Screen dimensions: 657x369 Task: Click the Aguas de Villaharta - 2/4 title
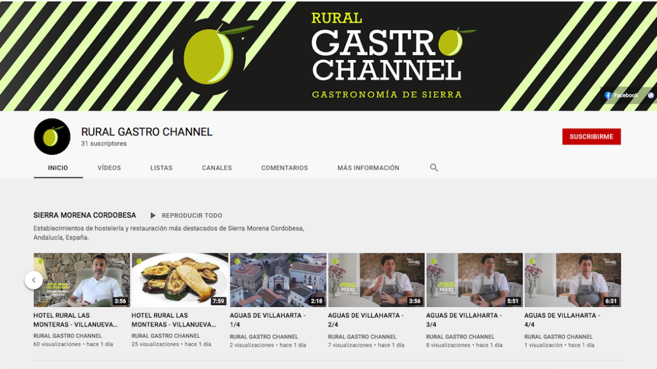click(366, 320)
